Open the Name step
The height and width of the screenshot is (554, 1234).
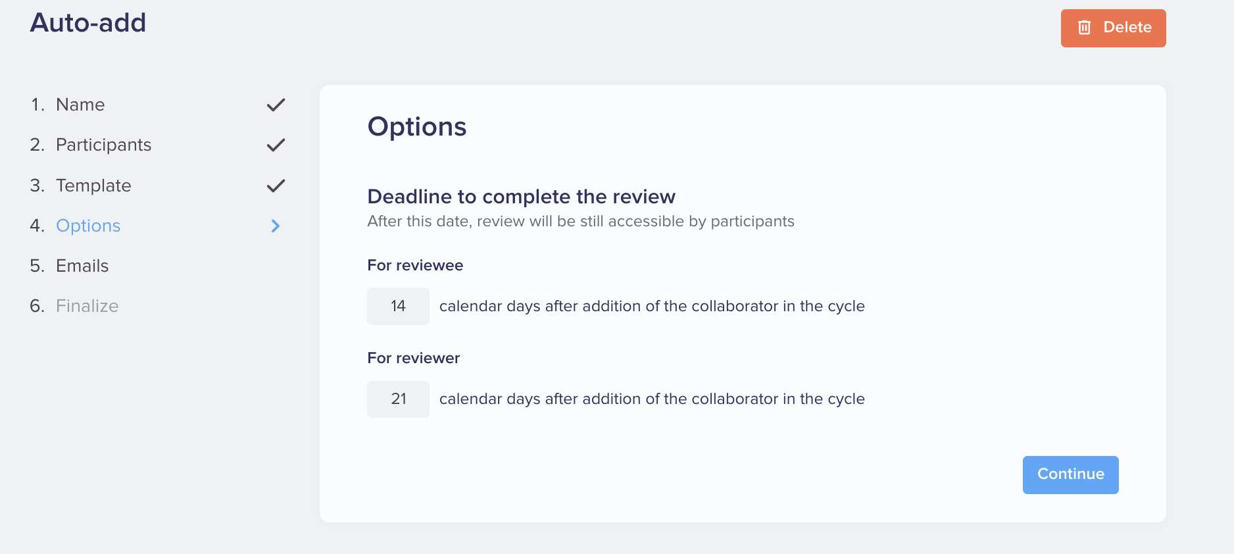point(80,105)
